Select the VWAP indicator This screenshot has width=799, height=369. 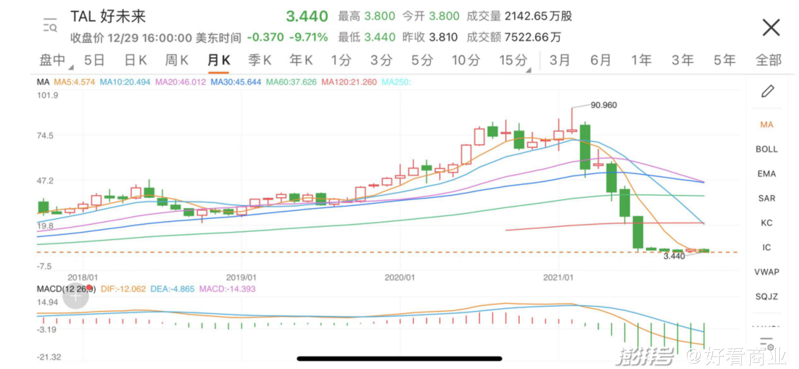(x=767, y=272)
